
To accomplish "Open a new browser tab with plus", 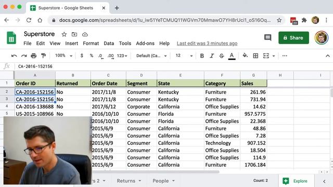I will pyautogui.click(x=117, y=8).
